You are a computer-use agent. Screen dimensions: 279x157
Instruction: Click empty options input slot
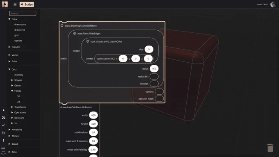[x=159, y=91]
